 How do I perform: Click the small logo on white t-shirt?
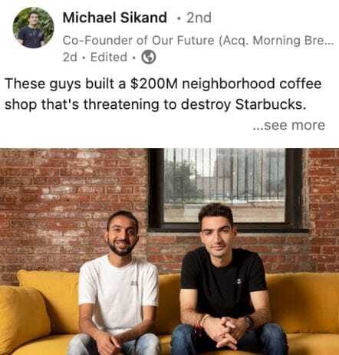coord(134,283)
